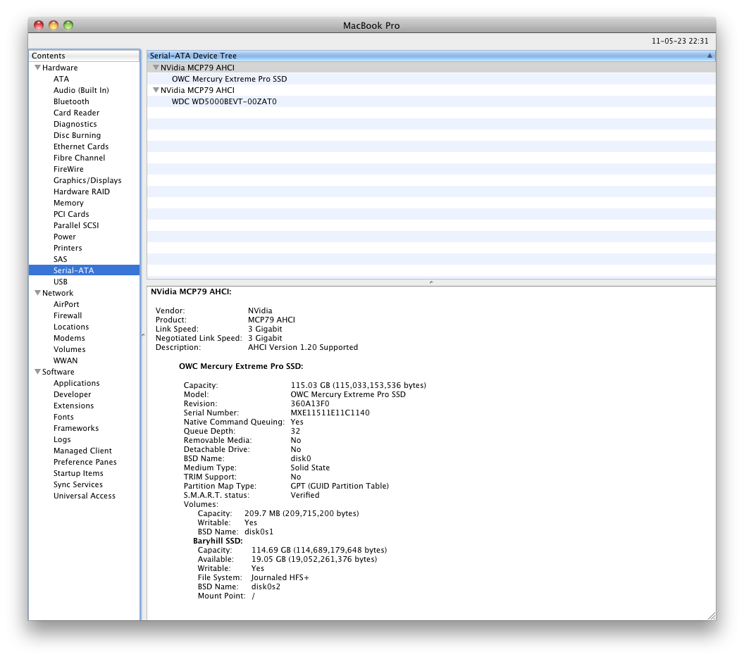
Task: Select Firewall under Network
Action: click(x=68, y=315)
